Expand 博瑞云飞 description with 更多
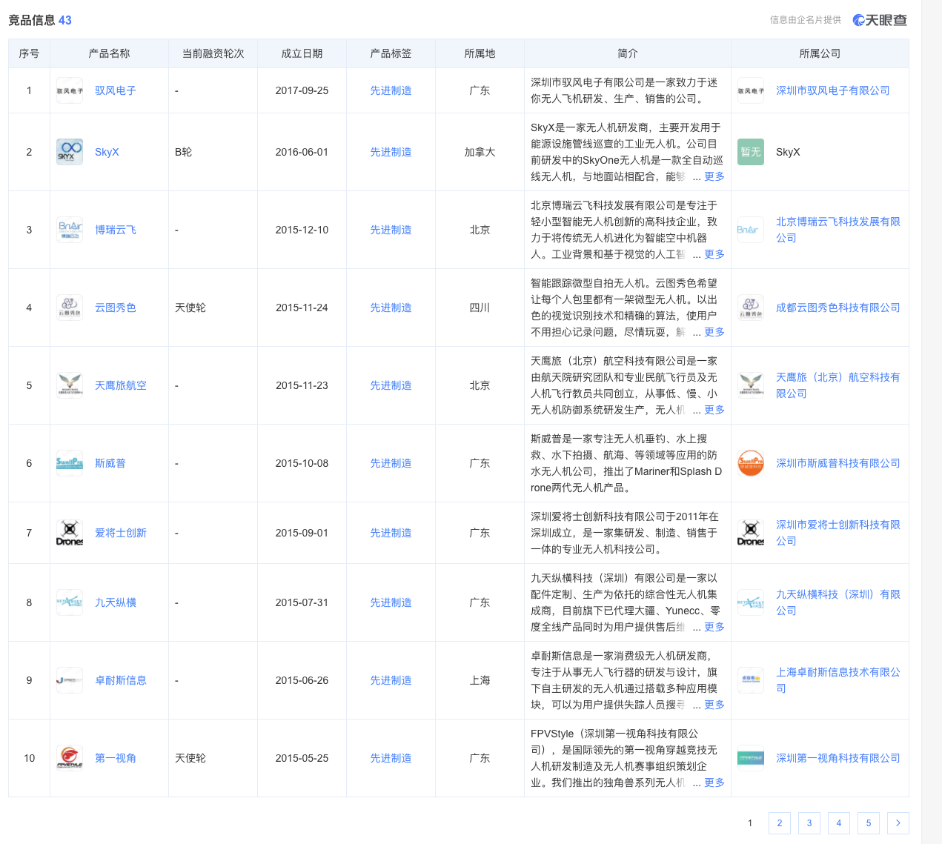 tap(714, 254)
